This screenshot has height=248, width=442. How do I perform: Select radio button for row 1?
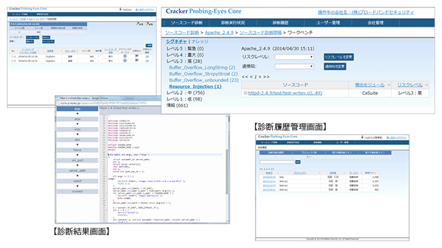(12, 56)
